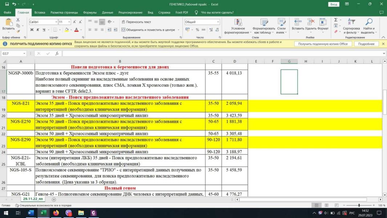Open the font name Calibri dropdown

coord(56,22)
